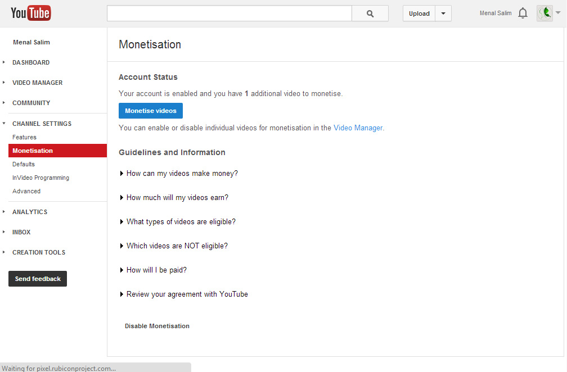Viewport: 567px width, 372px height.
Task: Select Monetisation sidebar item
Action: [57, 151]
